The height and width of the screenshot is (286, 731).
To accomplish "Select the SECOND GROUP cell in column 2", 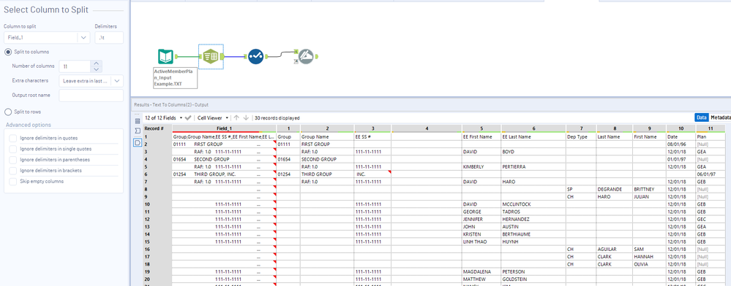I will click(327, 160).
